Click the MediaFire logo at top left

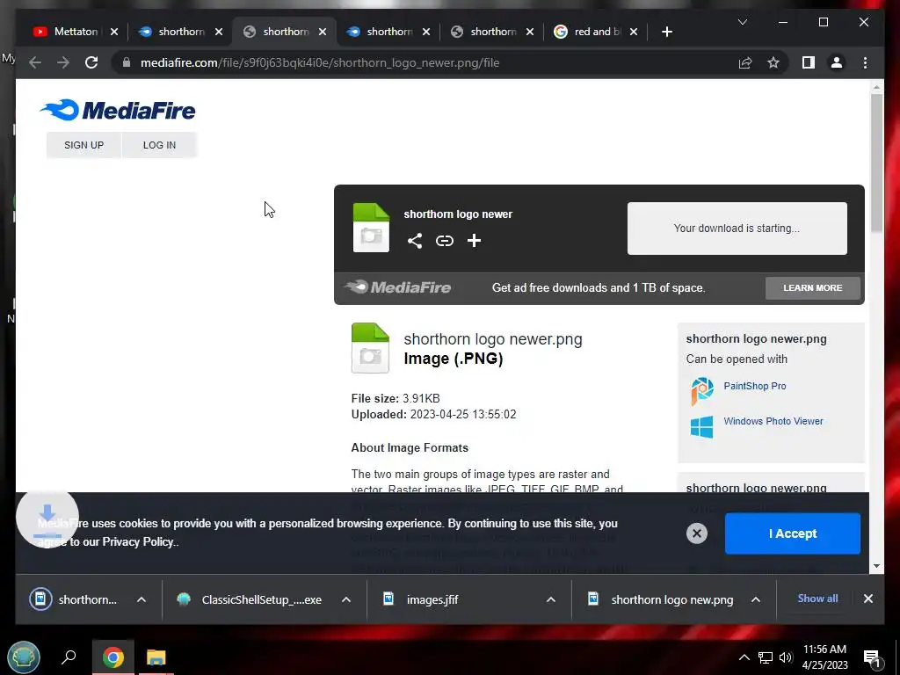coord(118,110)
